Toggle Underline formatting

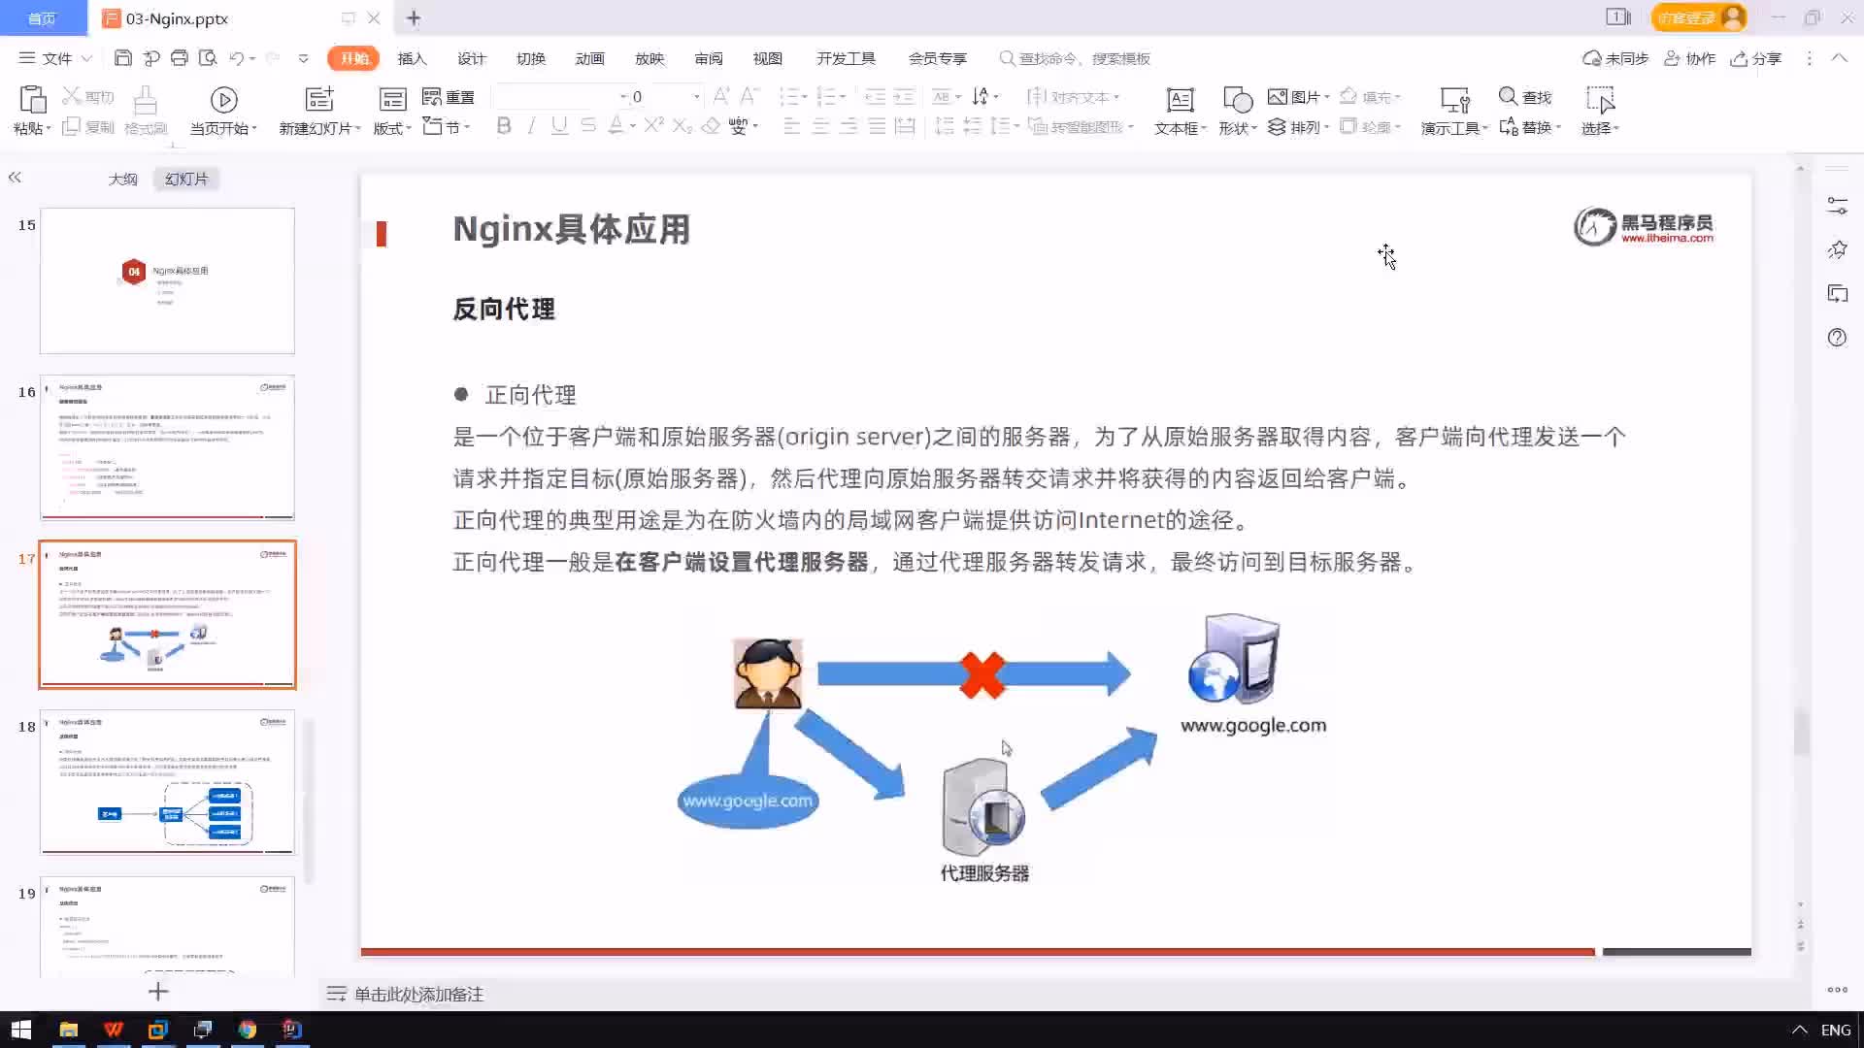point(559,126)
